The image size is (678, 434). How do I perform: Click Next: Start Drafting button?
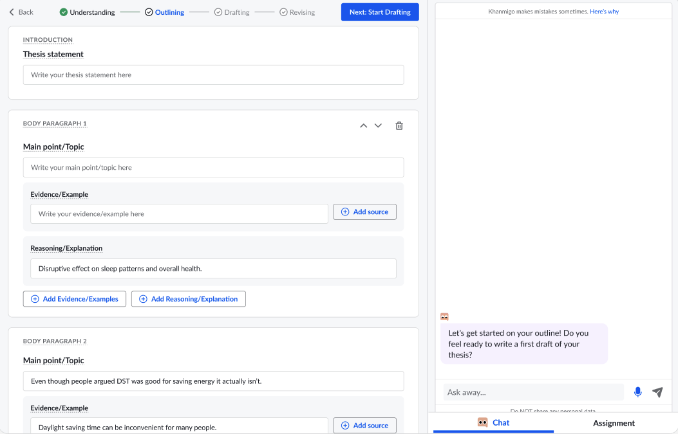click(x=380, y=12)
